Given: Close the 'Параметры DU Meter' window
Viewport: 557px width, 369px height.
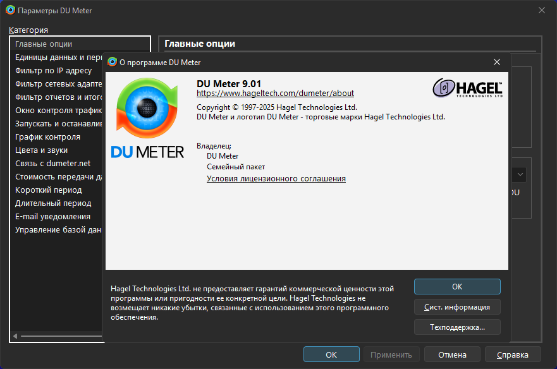Looking at the screenshot, I should 541,10.
